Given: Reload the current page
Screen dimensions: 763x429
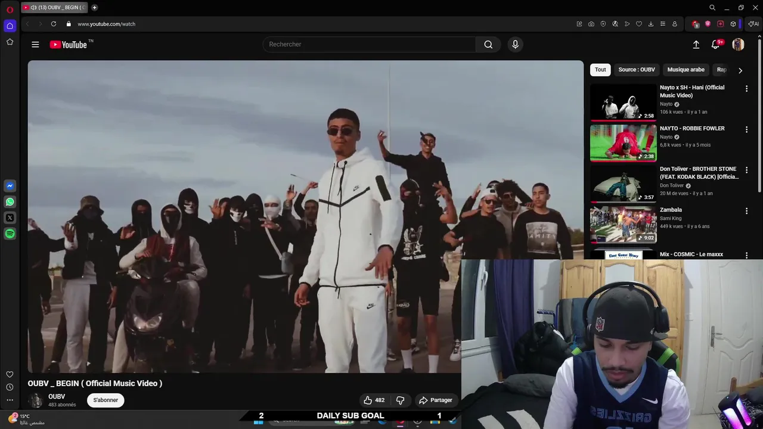Looking at the screenshot, I should pos(54,24).
